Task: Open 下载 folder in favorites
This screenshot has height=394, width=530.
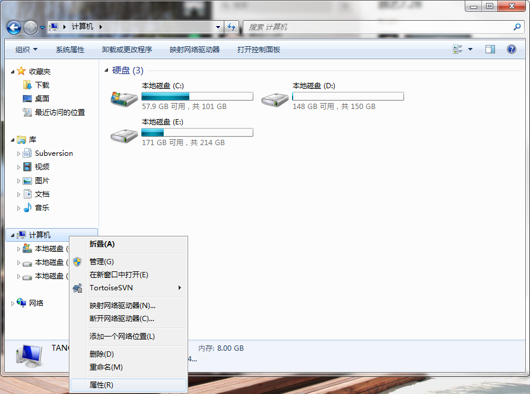Action: (x=42, y=85)
